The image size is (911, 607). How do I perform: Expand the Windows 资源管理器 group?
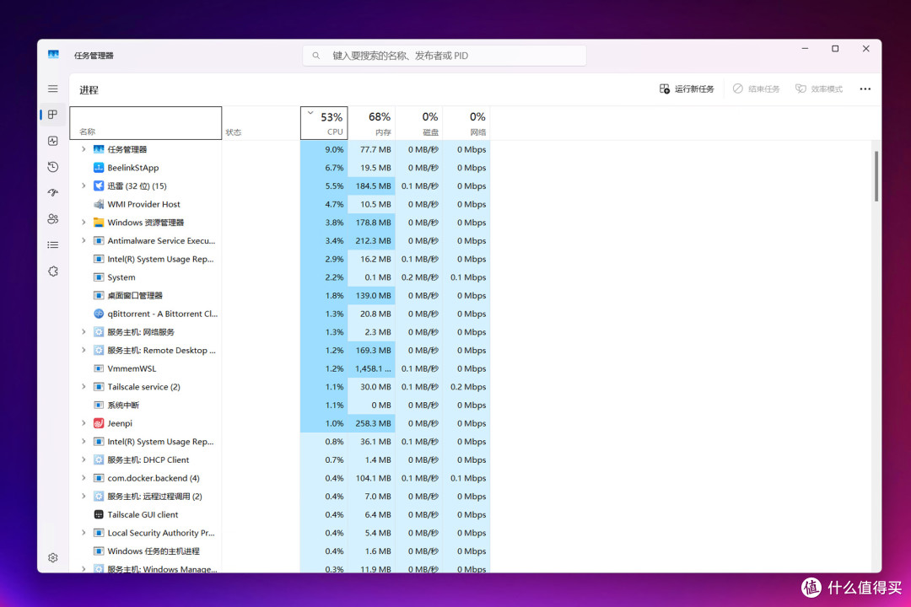83,223
